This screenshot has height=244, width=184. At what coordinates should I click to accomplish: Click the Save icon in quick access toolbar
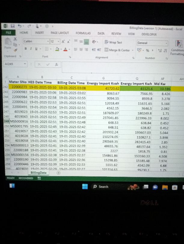(x=13, y=26)
